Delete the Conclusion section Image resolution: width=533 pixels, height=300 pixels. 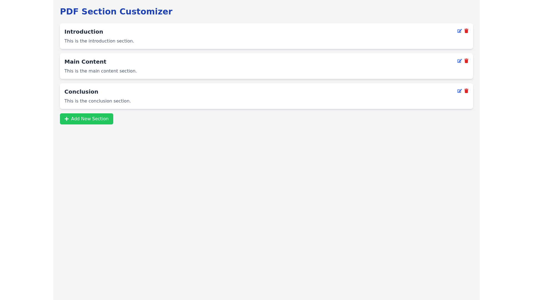click(466, 91)
